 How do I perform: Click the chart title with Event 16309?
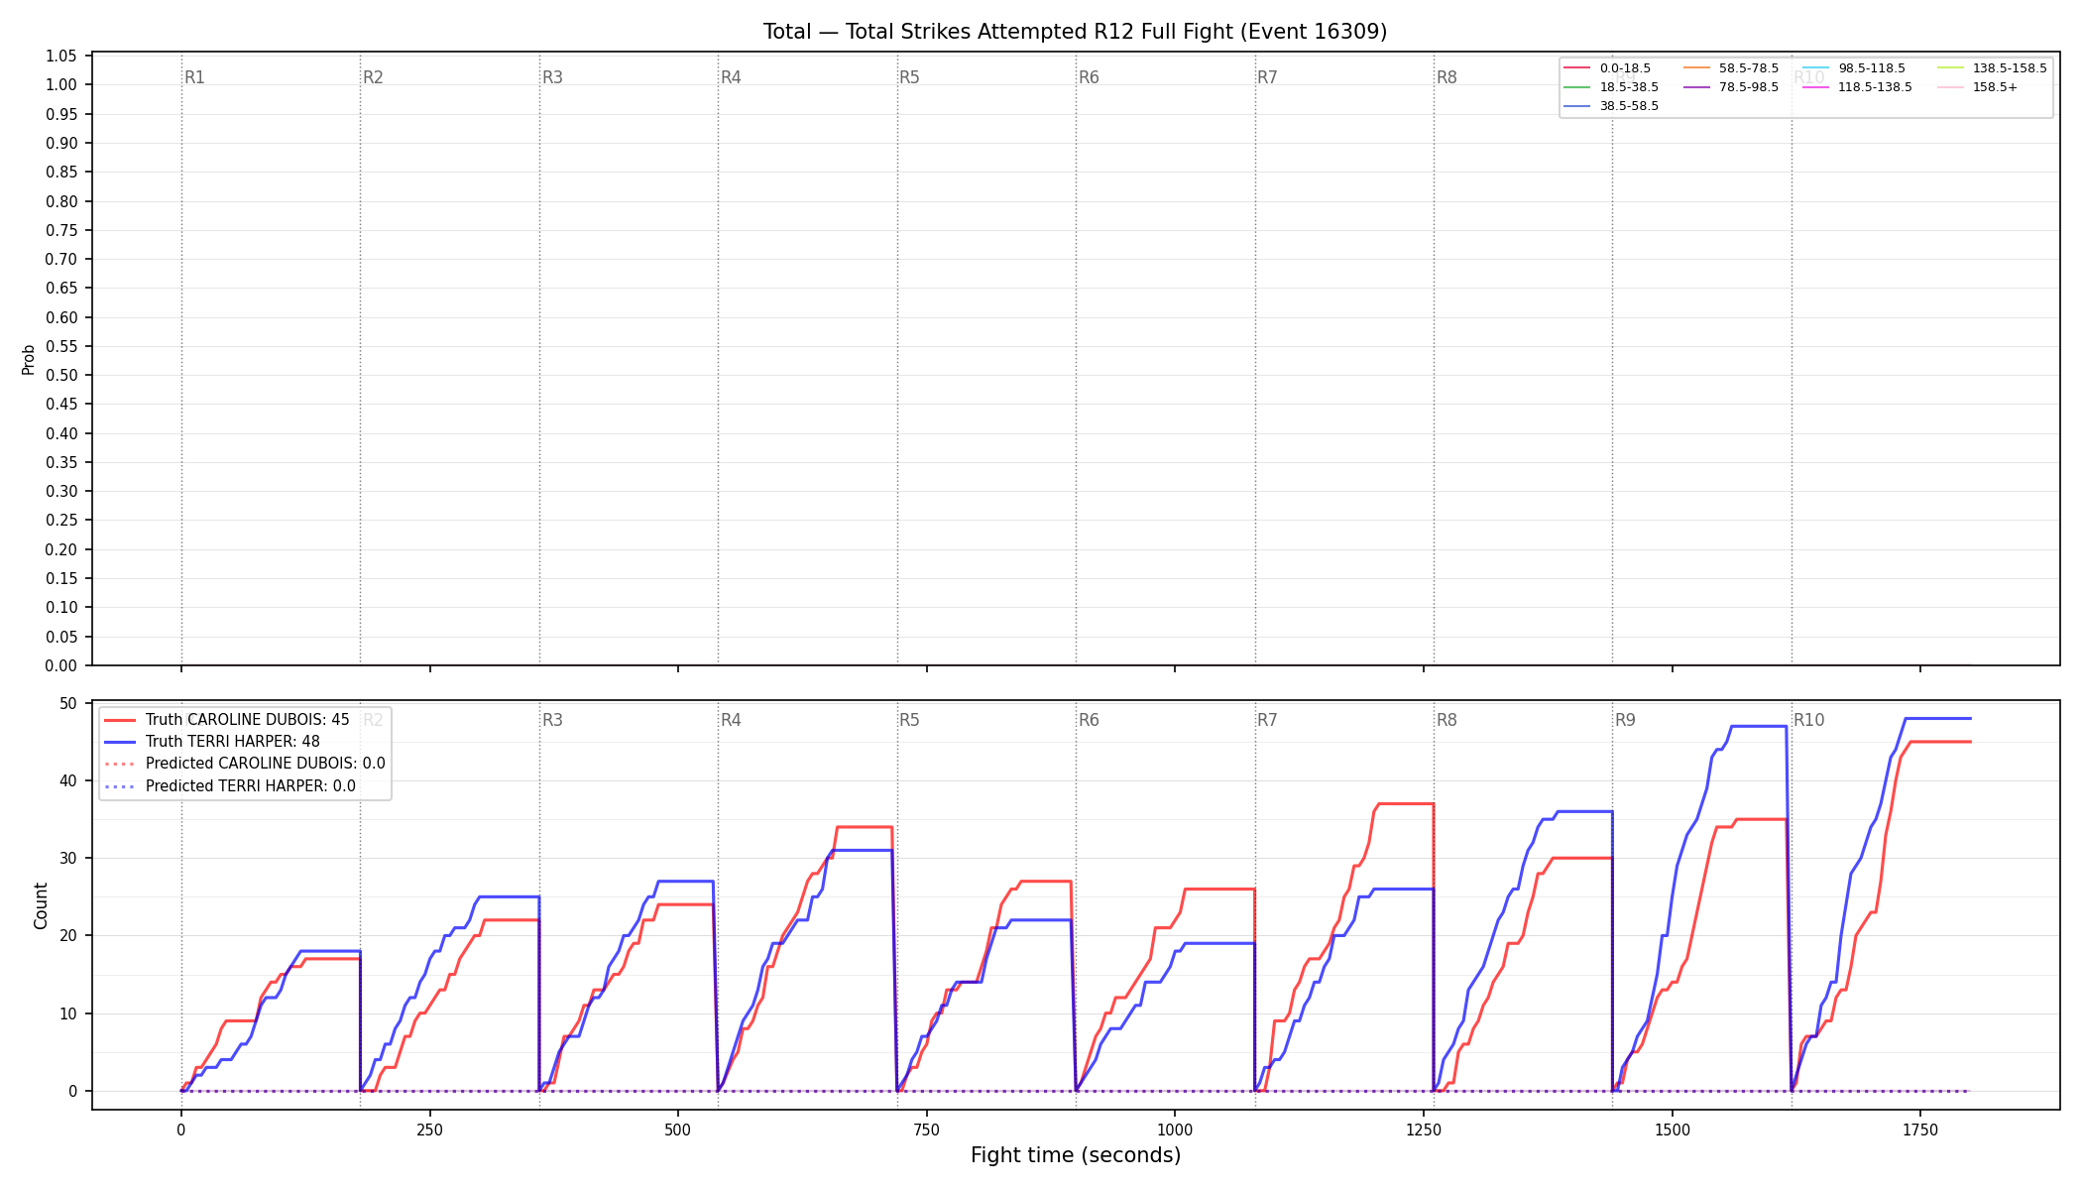tap(1075, 32)
